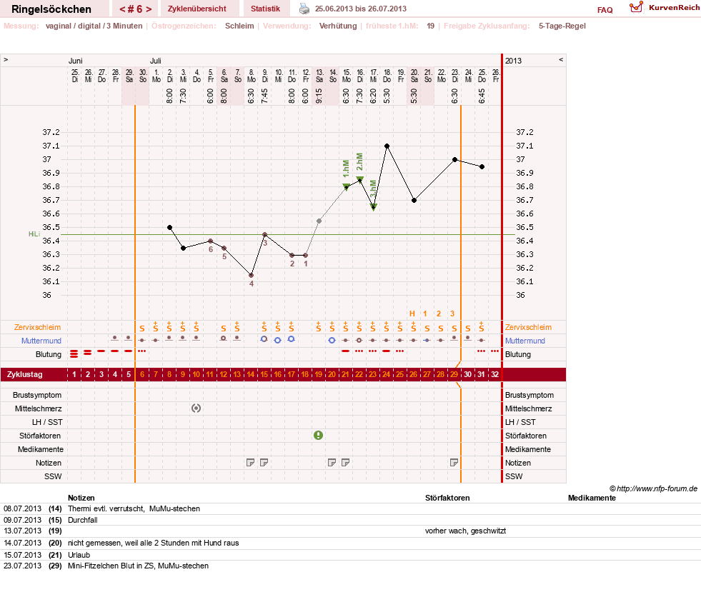The width and height of the screenshot is (701, 597).
Task: Go to previous cycle with left arrow
Action: (x=122, y=9)
